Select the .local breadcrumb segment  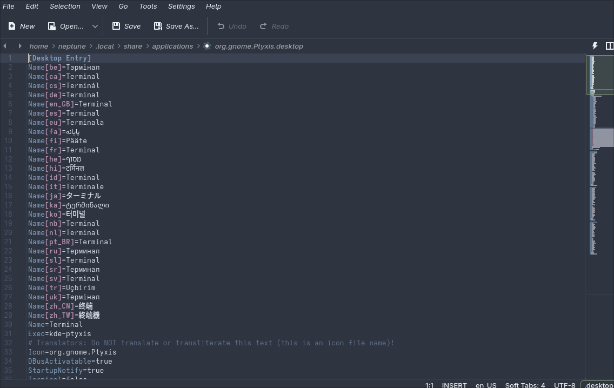pyautogui.click(x=104, y=46)
